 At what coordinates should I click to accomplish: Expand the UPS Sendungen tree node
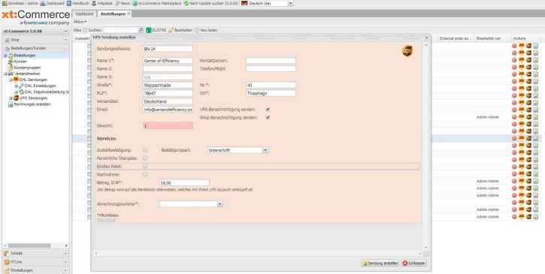pyautogui.click(x=11, y=98)
